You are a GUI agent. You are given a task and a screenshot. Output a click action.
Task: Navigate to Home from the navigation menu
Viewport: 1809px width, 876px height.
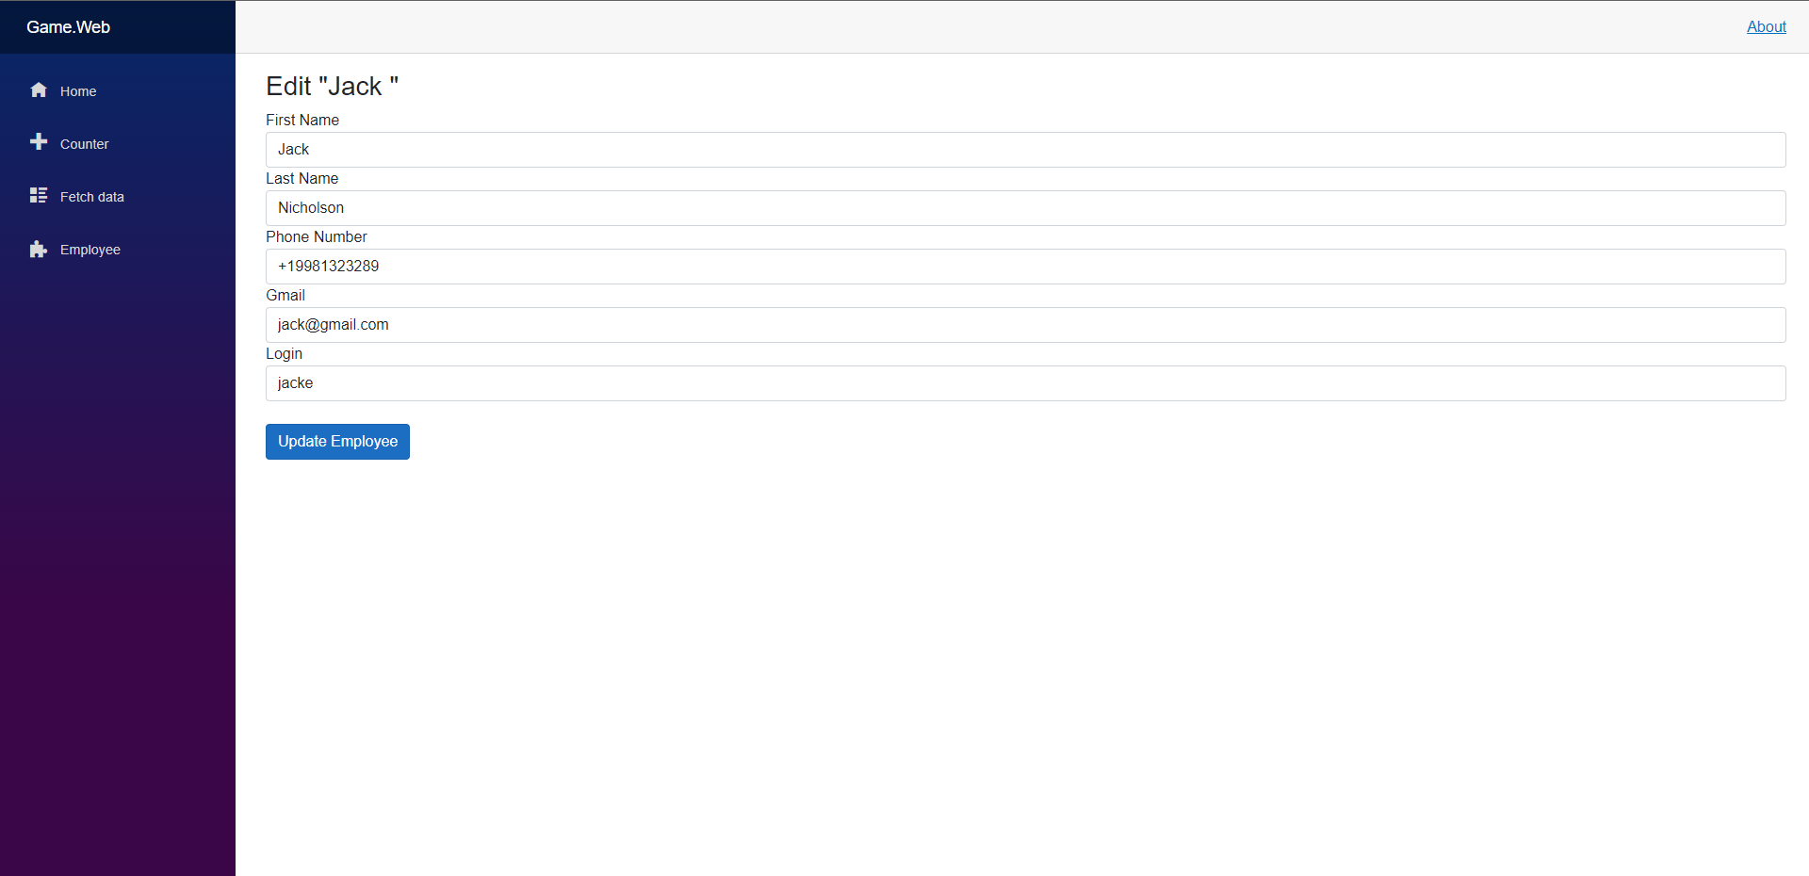tap(78, 91)
